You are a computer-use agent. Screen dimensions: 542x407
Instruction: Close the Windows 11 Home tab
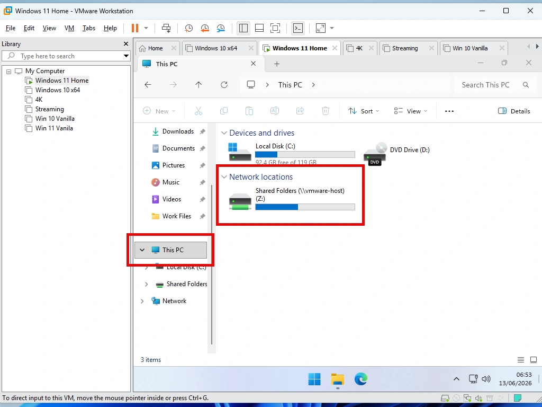coord(335,48)
